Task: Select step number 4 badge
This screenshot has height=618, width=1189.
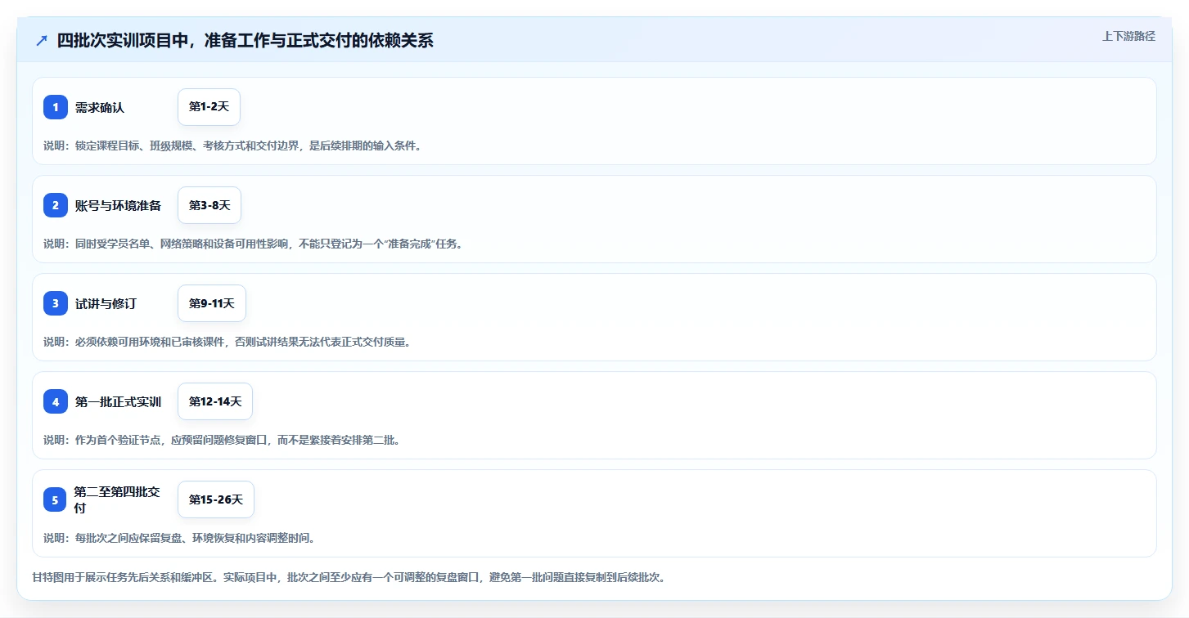Action: pyautogui.click(x=56, y=401)
